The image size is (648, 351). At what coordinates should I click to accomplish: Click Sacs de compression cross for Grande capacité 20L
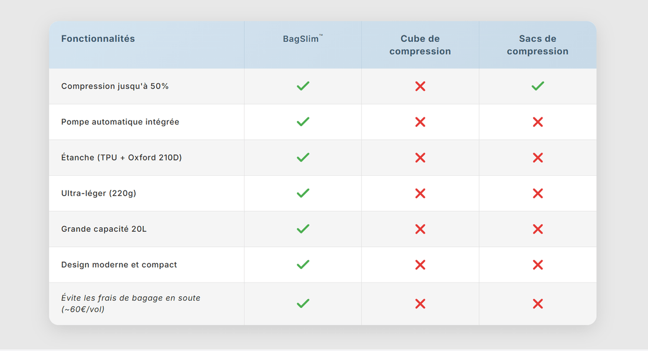(538, 229)
